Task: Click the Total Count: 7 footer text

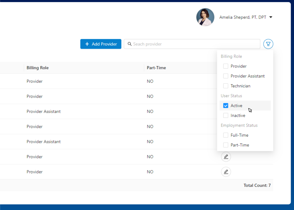Action: click(x=257, y=185)
